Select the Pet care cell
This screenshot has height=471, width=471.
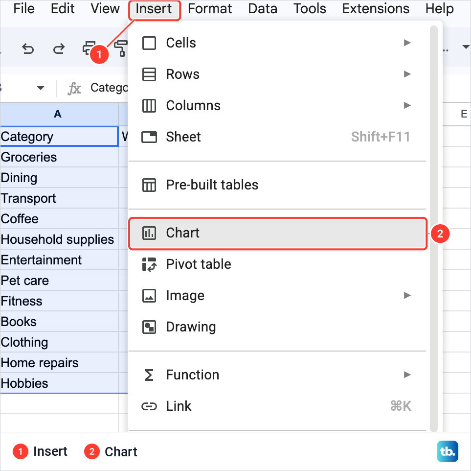[59, 281]
